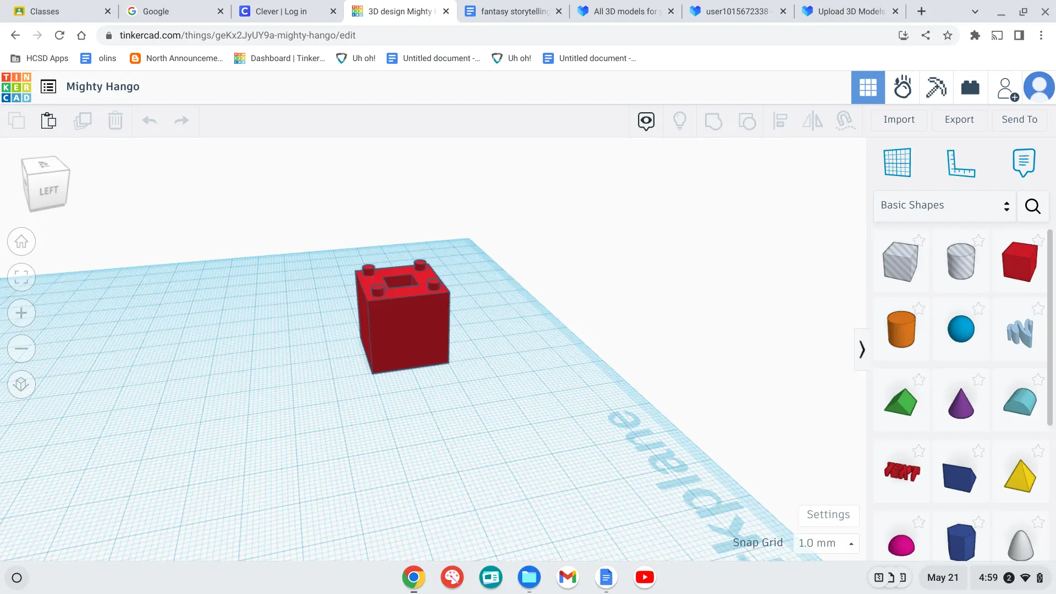Select the Sphere shape from Basic Shapes

[961, 328]
